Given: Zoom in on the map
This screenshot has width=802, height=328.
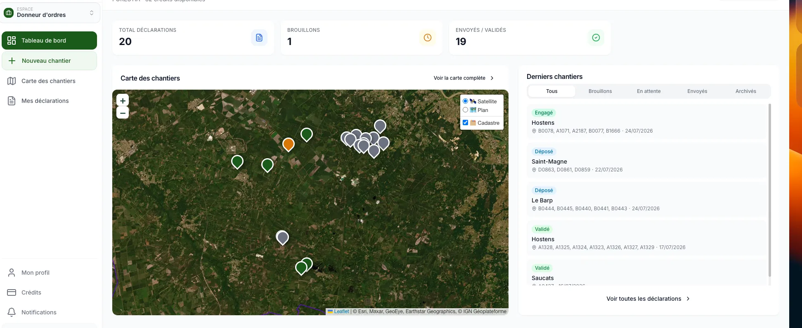Looking at the screenshot, I should [123, 100].
